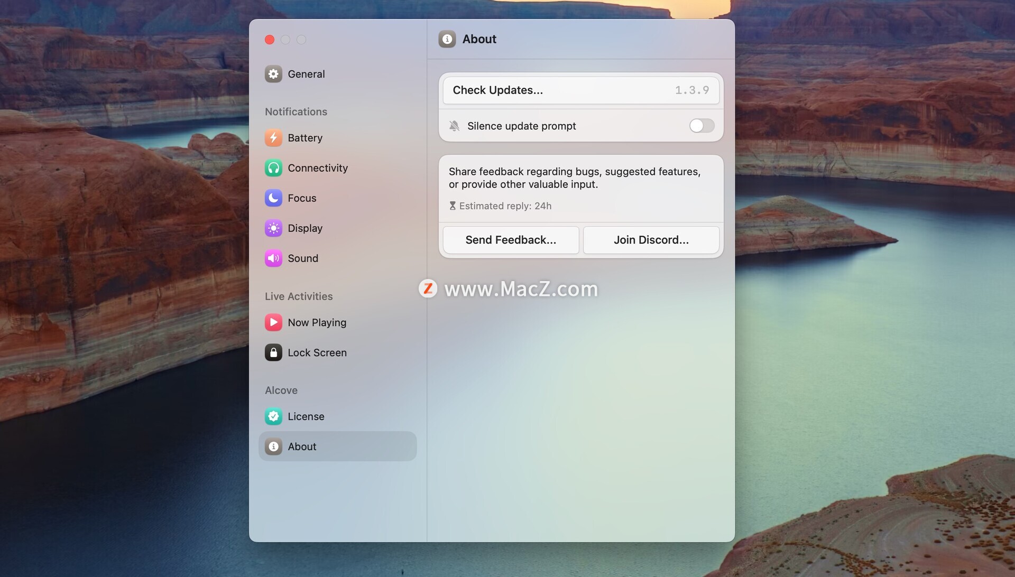Open Connectivity via headphones icon

click(x=273, y=168)
